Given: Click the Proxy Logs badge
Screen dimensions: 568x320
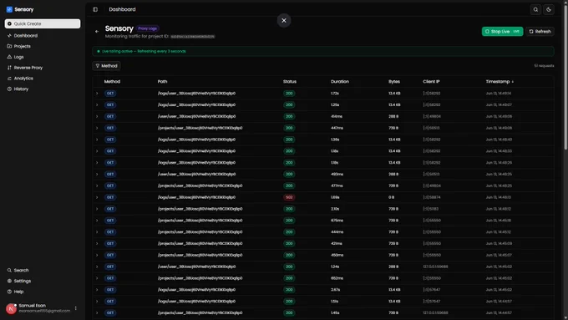Looking at the screenshot, I should tap(148, 28).
